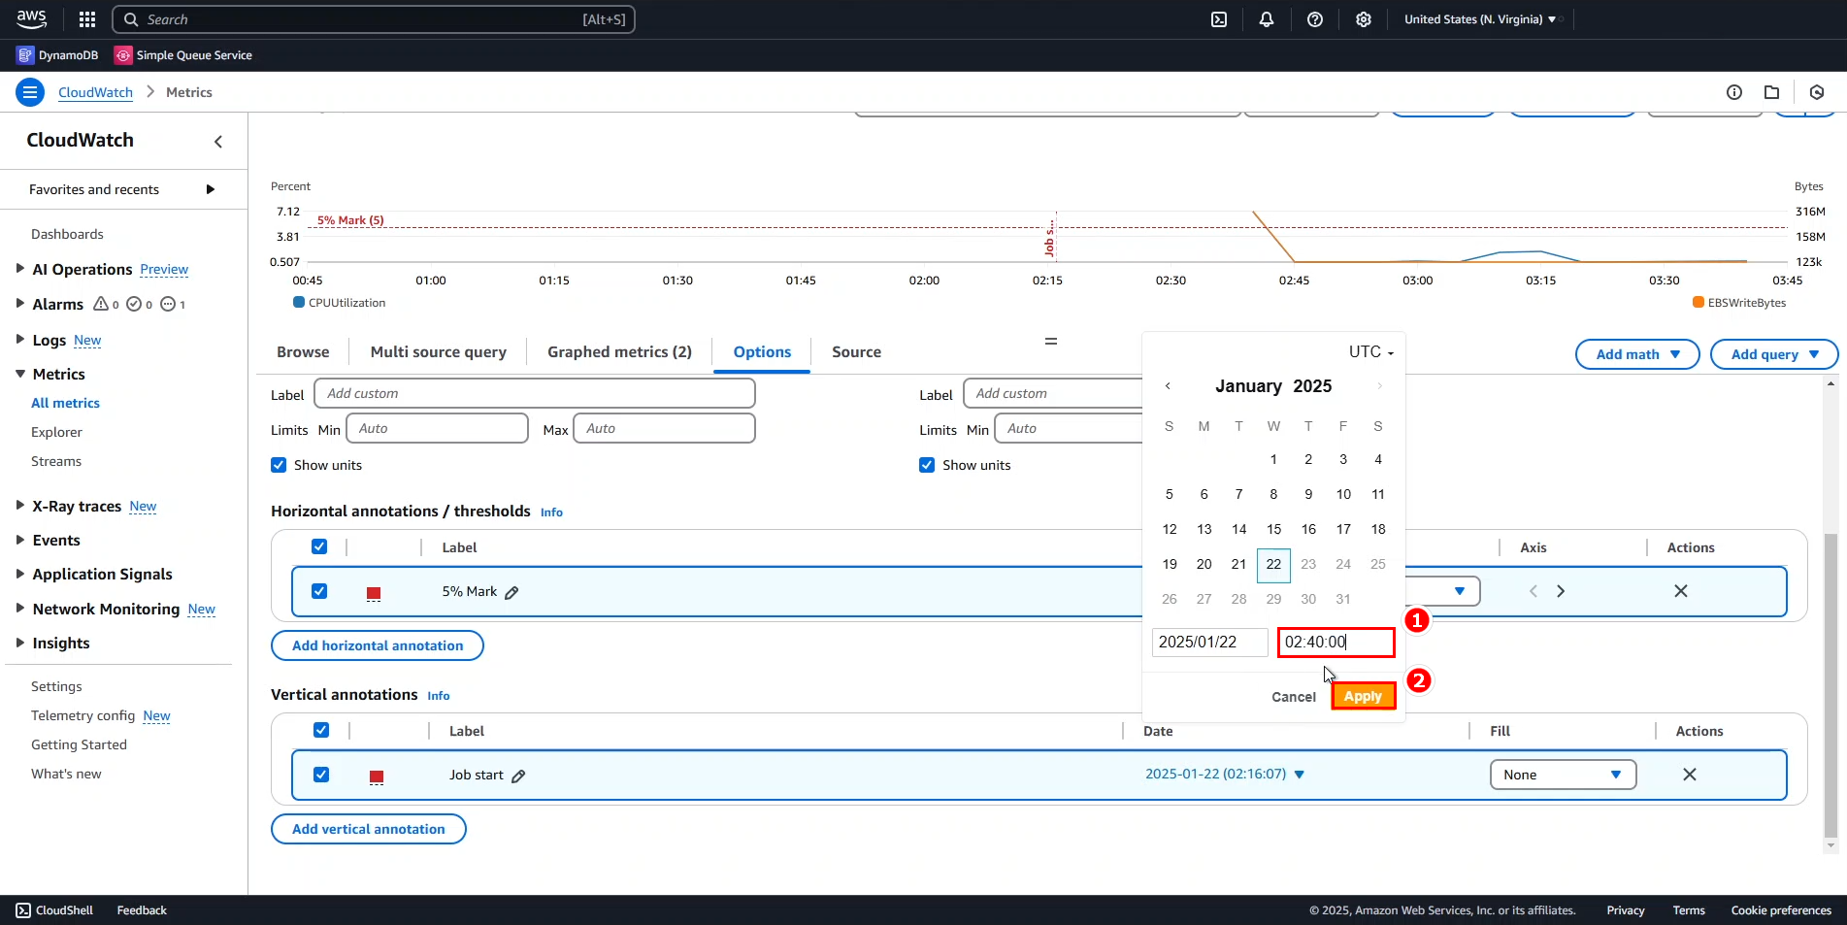The image size is (1847, 925).
Task: Click the Apply button in the date picker
Action: click(x=1363, y=696)
